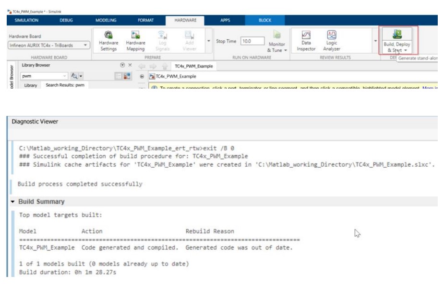
Task: Collapse the Build Summary section
Action: coord(13,202)
